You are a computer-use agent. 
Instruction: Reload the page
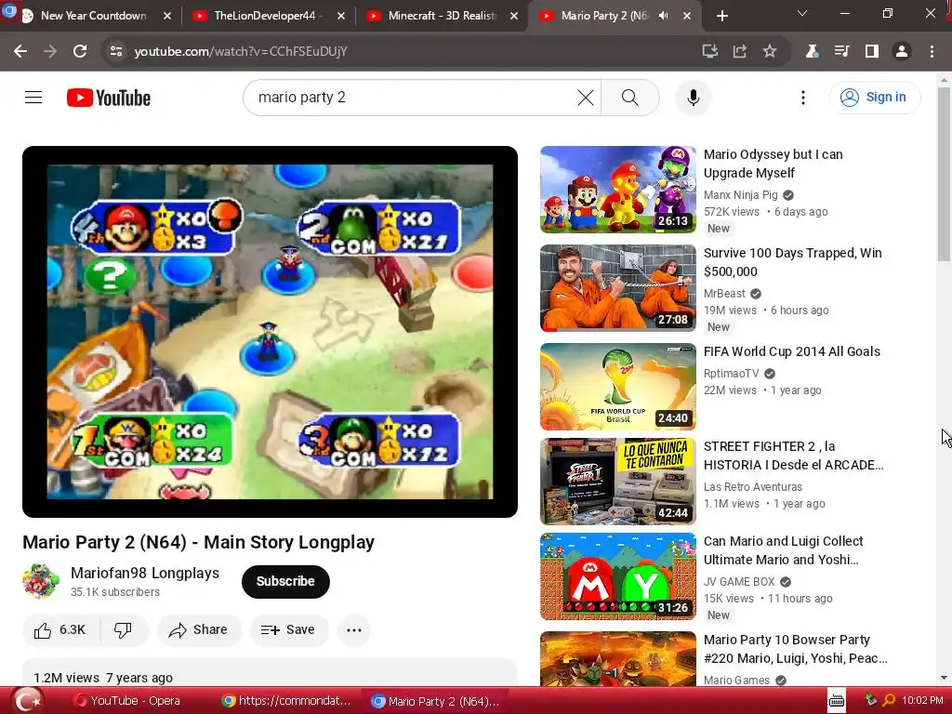80,52
